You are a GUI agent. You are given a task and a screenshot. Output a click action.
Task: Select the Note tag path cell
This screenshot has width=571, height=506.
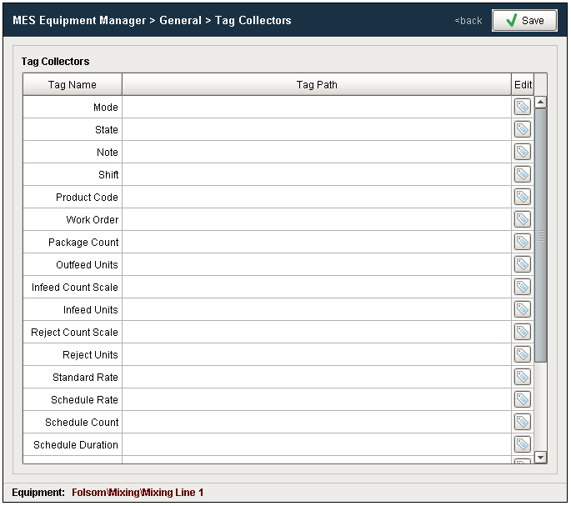coord(317,152)
